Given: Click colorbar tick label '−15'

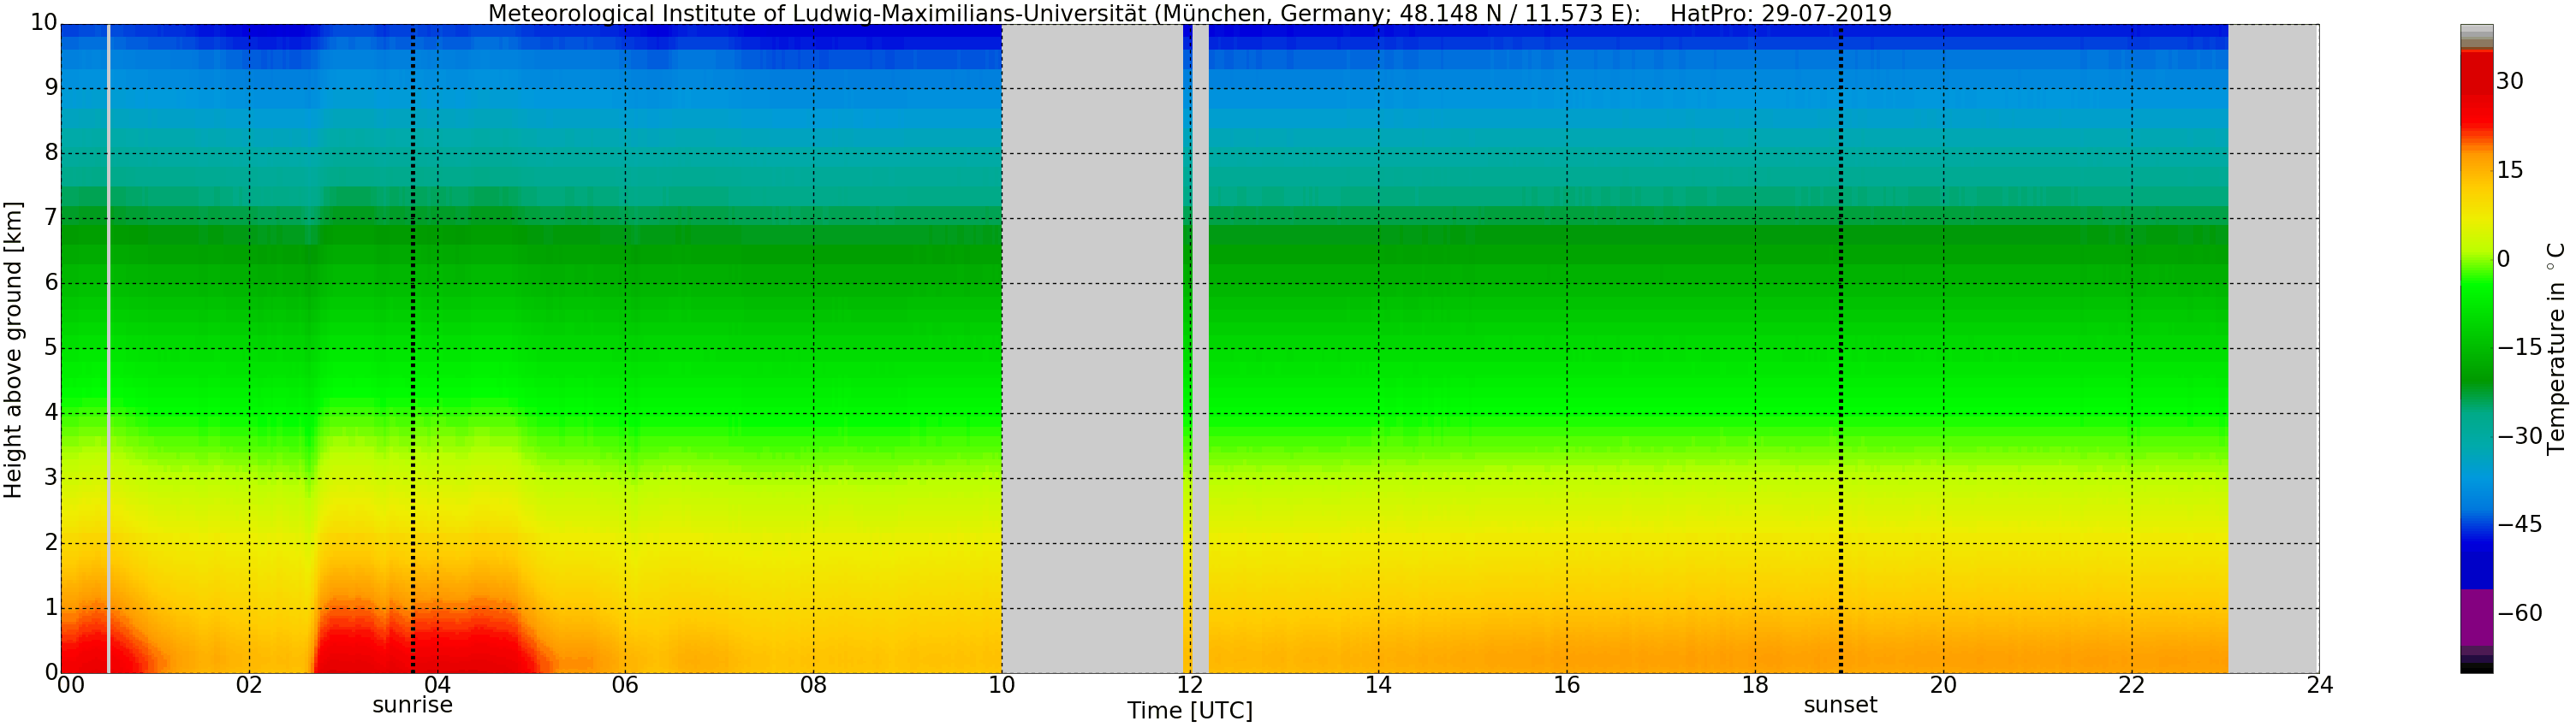Looking at the screenshot, I should 2520,347.
